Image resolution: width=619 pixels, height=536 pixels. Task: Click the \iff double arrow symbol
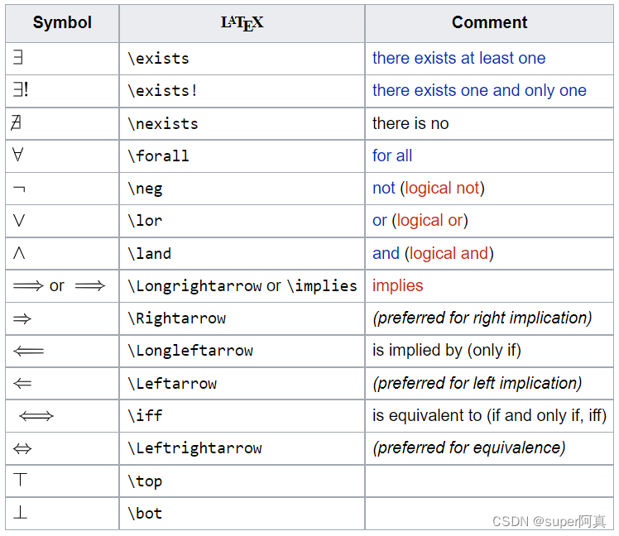(x=36, y=415)
